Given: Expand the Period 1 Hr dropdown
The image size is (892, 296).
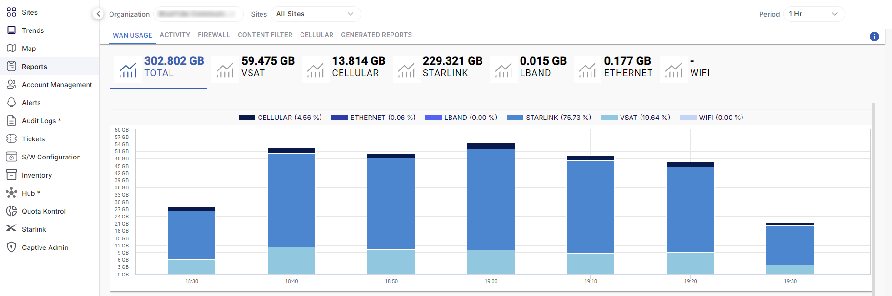Looking at the screenshot, I should 813,14.
